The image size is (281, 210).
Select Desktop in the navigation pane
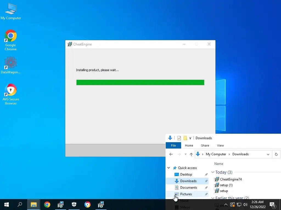[x=186, y=174]
